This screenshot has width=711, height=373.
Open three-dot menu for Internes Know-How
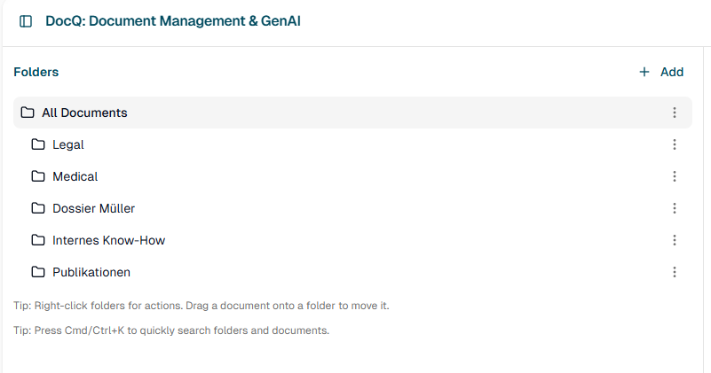[675, 240]
